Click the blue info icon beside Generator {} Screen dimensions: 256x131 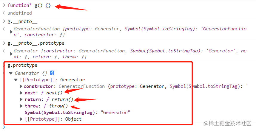tap(52, 73)
